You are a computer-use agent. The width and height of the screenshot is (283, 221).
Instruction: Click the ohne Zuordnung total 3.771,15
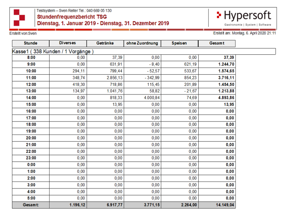tap(152, 205)
